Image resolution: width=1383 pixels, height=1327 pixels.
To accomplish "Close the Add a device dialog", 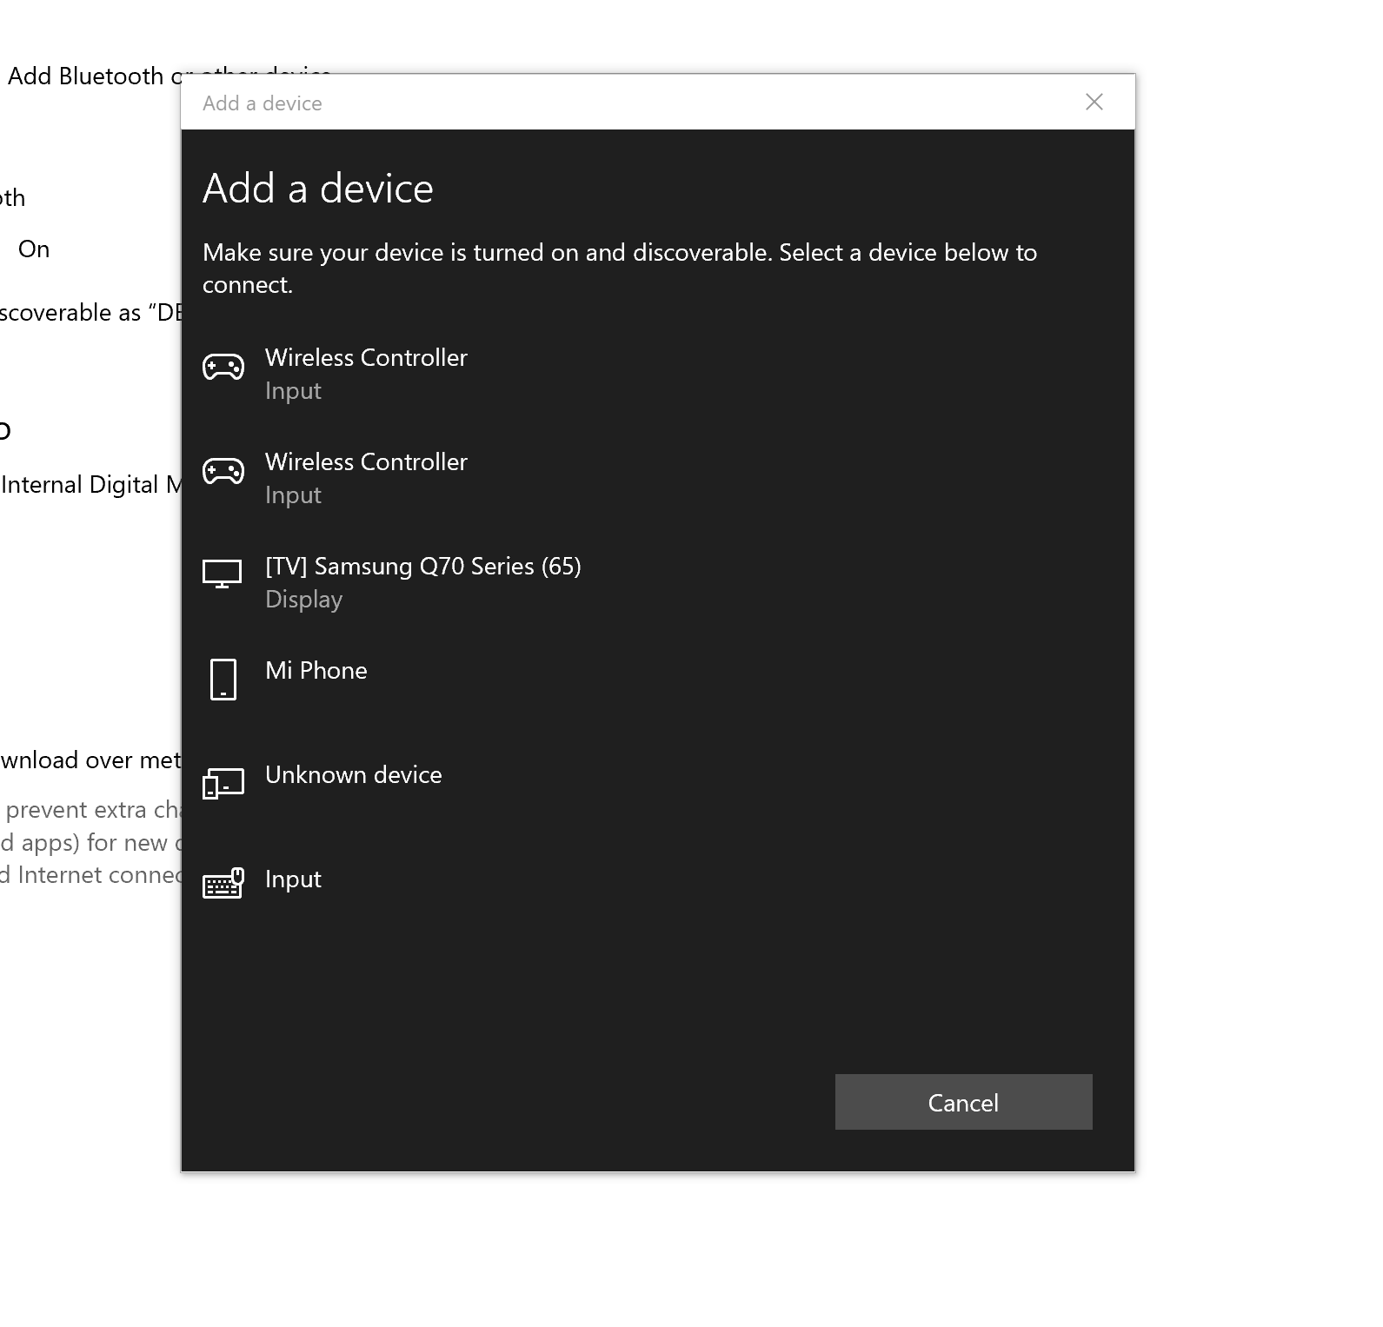I will tap(1094, 103).
